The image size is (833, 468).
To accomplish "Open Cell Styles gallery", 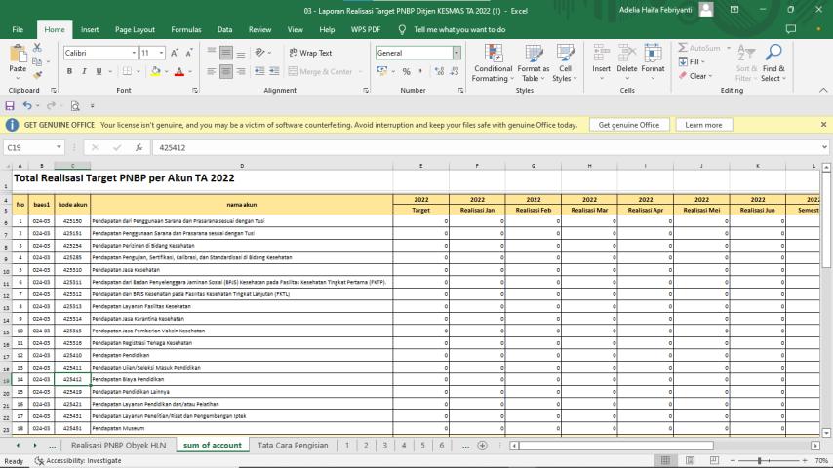I will [565, 63].
